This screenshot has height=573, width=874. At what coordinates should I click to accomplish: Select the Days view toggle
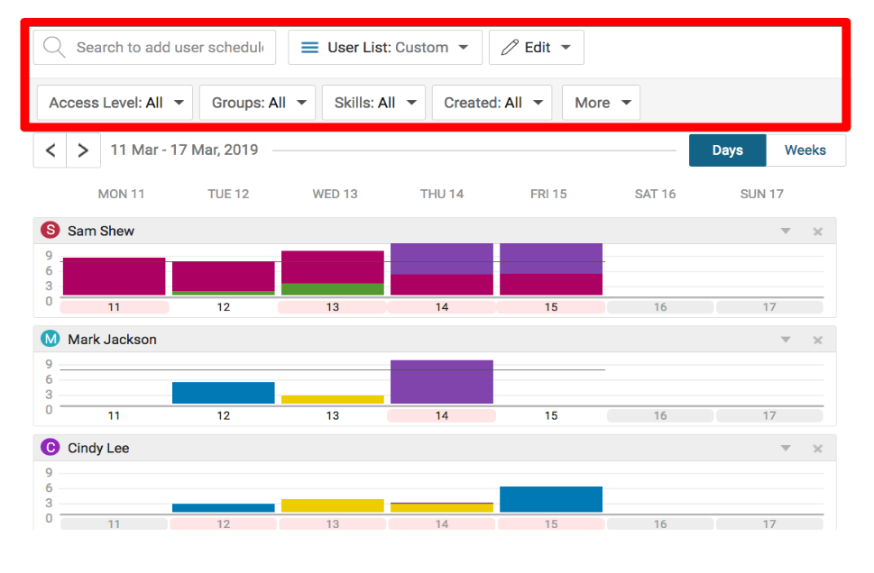(x=727, y=150)
